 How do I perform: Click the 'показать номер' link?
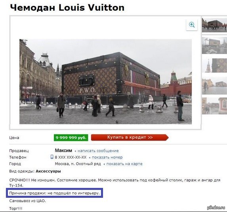pos(107,157)
